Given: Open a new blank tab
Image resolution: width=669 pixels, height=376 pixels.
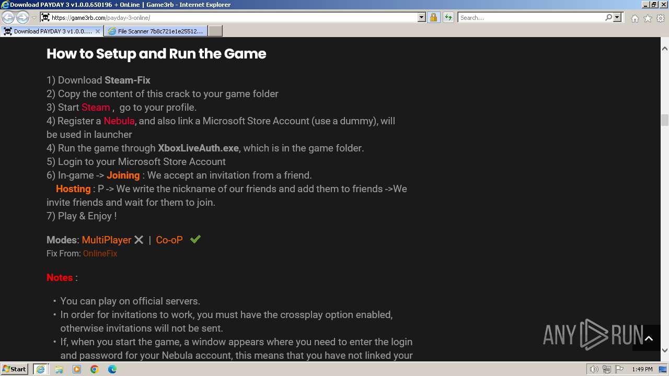Looking at the screenshot, I should pos(215,31).
